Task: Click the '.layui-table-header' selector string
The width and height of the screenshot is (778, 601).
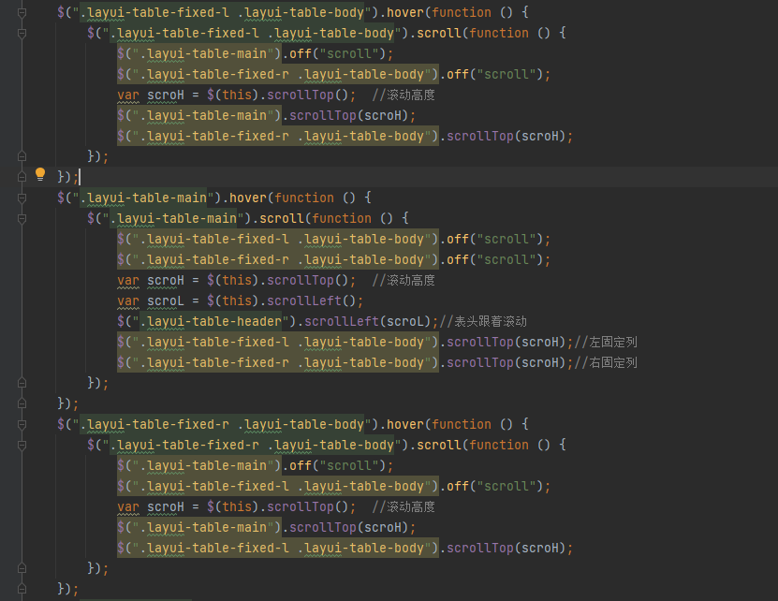Action: (x=211, y=322)
